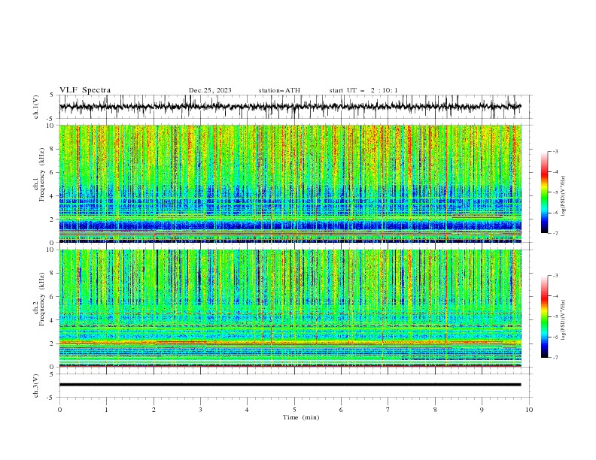The image size is (596, 460).
Task: Click the "ch.3(V)" waveform axis label
Action: click(x=36, y=386)
